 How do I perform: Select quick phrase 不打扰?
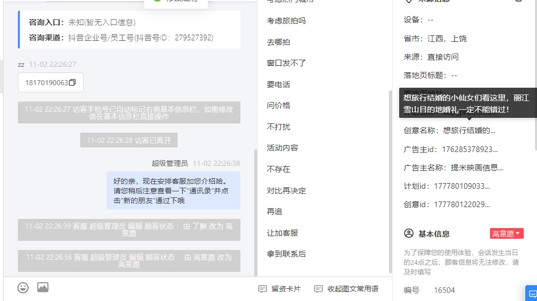pos(278,127)
